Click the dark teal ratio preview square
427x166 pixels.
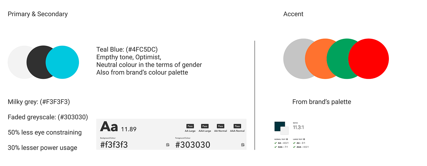coord(280,126)
